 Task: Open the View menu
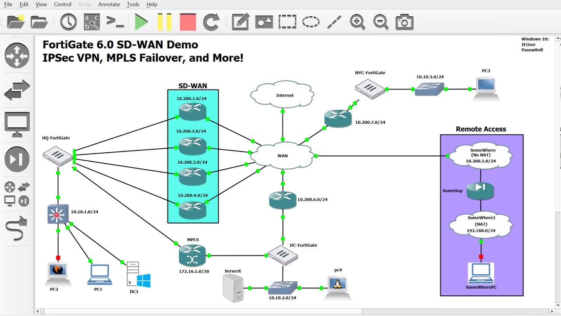(x=41, y=4)
